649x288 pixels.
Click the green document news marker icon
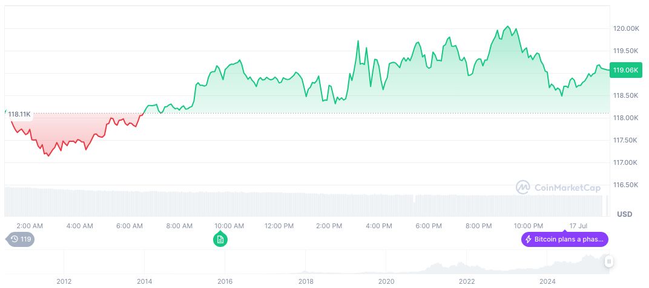(x=220, y=240)
